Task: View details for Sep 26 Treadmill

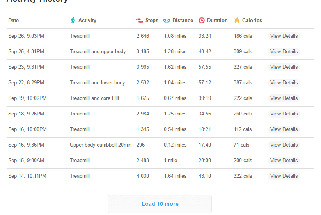Action: pos(284,36)
